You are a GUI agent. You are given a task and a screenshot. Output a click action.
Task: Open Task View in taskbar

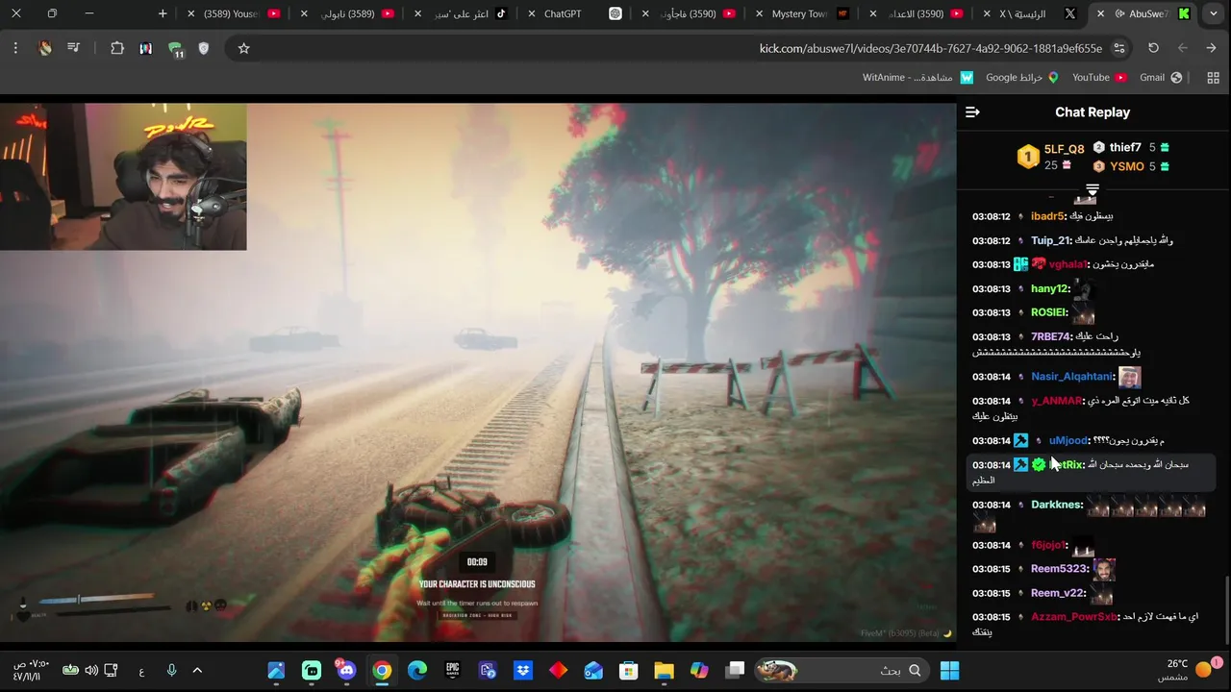[735, 670]
